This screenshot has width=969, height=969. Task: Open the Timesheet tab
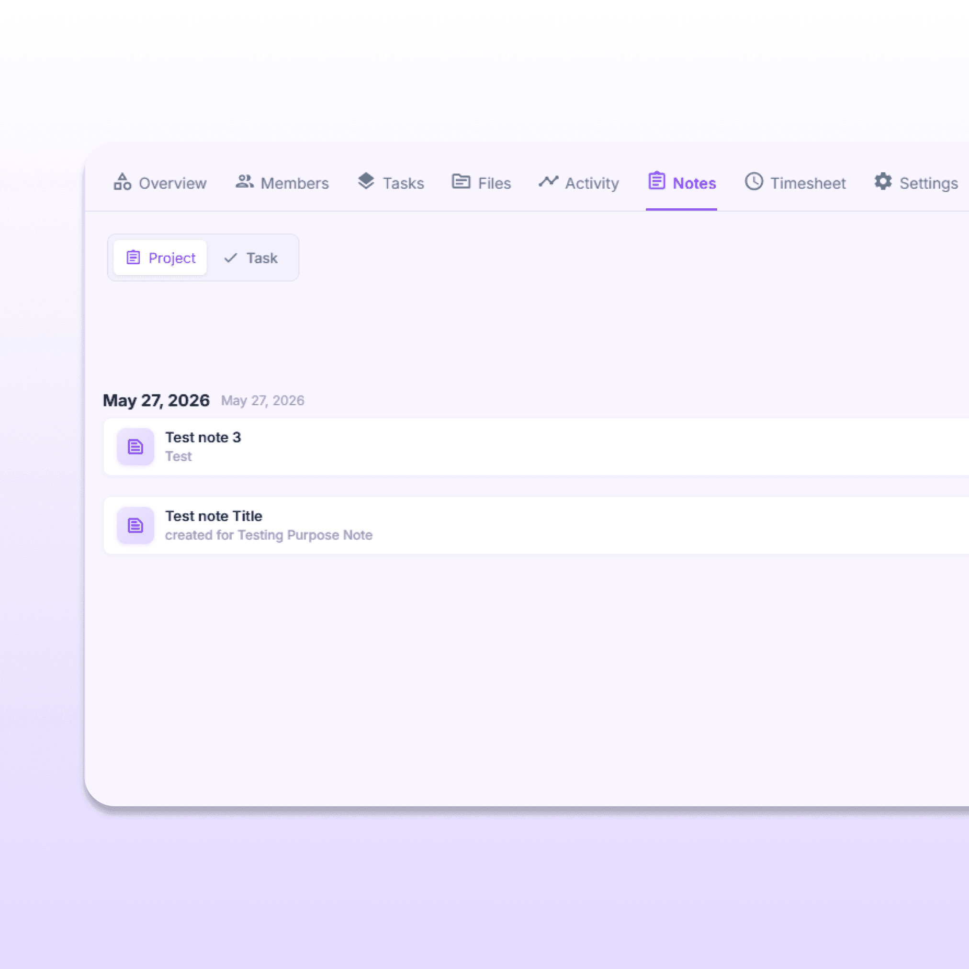coord(795,182)
